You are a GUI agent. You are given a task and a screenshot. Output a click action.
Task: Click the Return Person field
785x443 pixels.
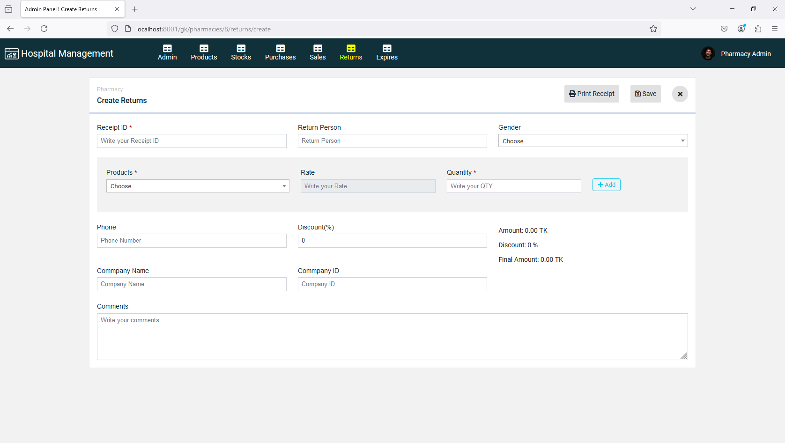[392, 141]
